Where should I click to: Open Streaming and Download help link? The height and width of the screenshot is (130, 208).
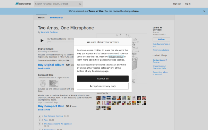pyautogui.click(x=159, y=67)
